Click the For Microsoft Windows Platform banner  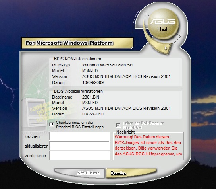(77, 43)
